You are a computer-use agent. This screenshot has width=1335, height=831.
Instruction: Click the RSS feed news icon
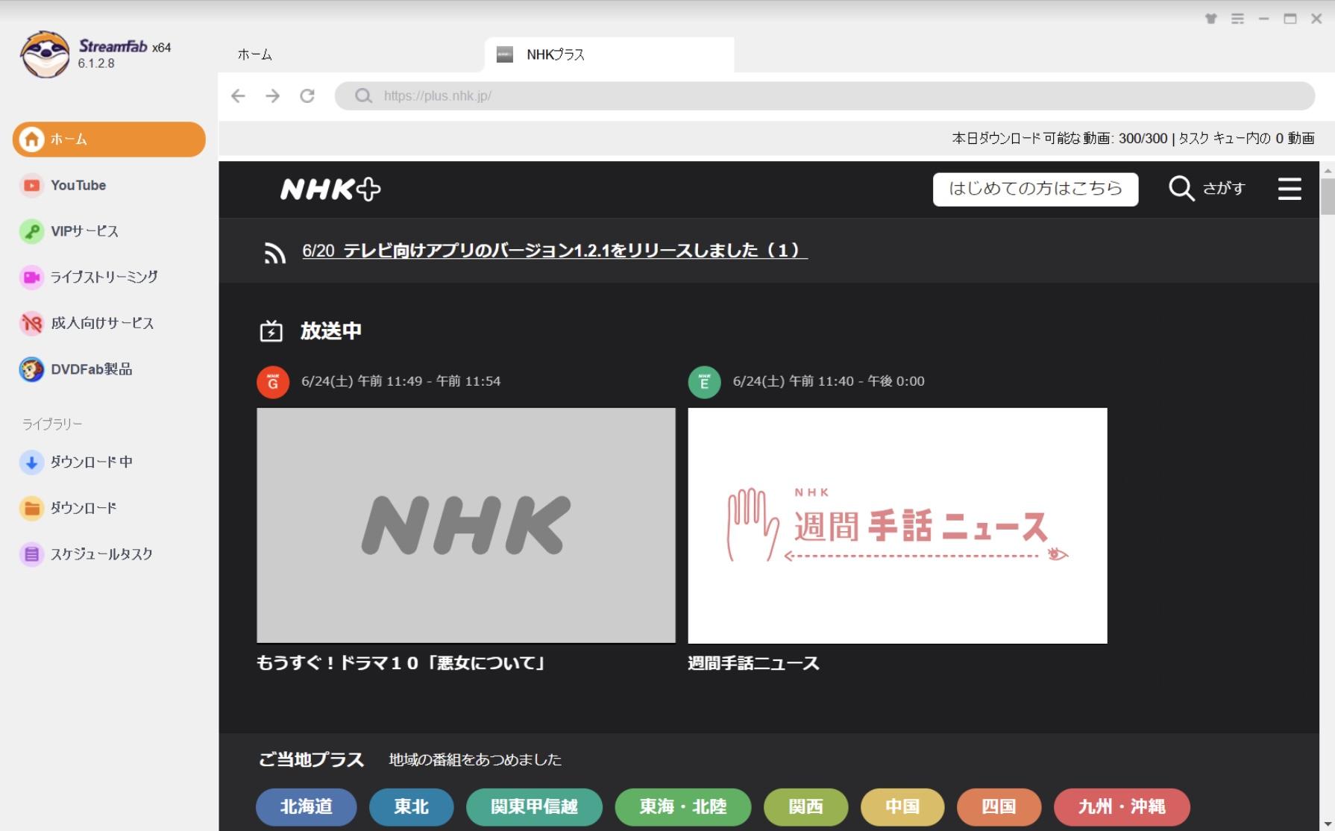(x=274, y=254)
